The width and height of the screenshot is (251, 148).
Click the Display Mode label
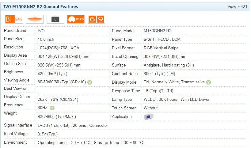(124, 82)
